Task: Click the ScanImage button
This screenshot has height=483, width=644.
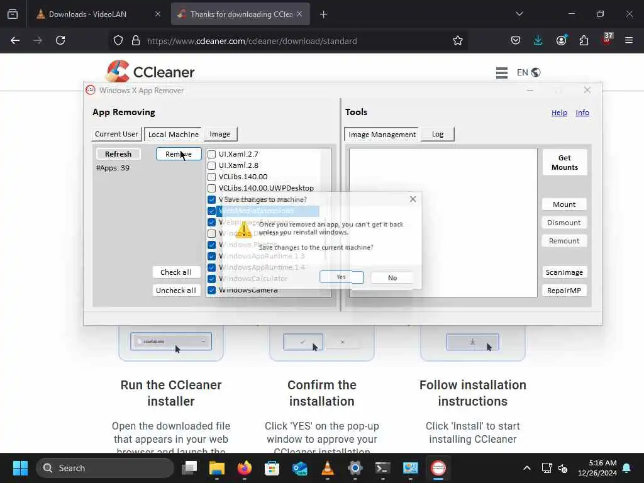Action: (x=564, y=272)
